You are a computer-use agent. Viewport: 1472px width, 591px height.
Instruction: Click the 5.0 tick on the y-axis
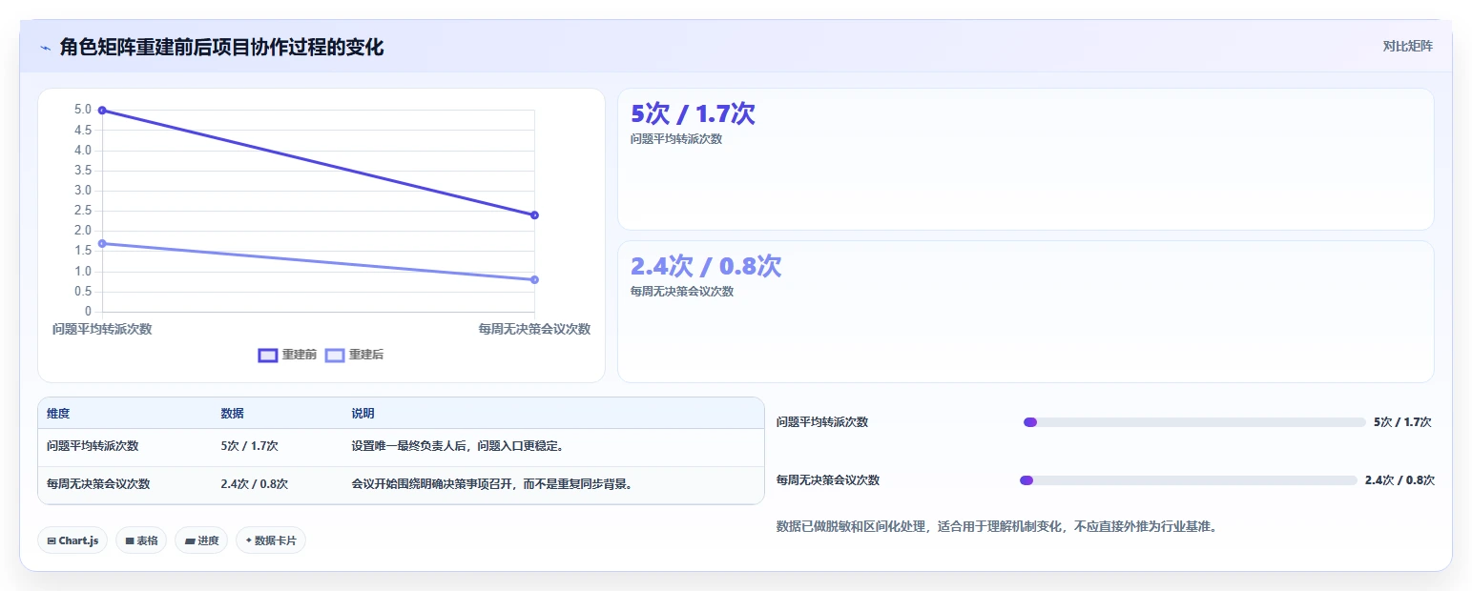pos(83,110)
